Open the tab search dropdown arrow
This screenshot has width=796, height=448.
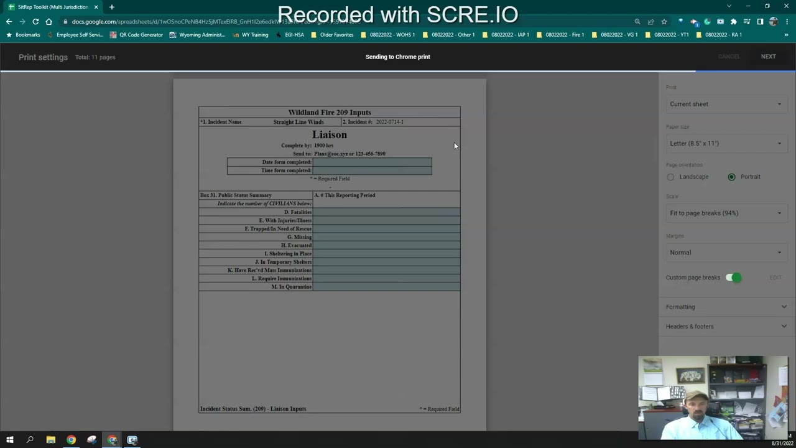coord(729,6)
